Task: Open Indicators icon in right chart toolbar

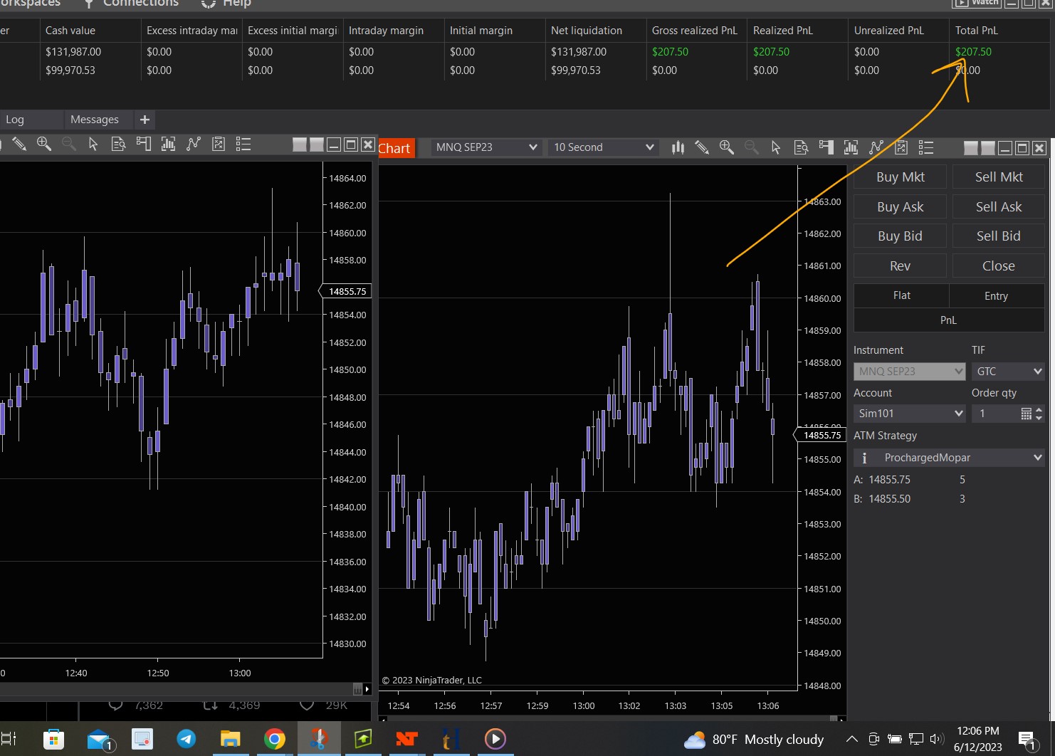Action: [x=851, y=147]
